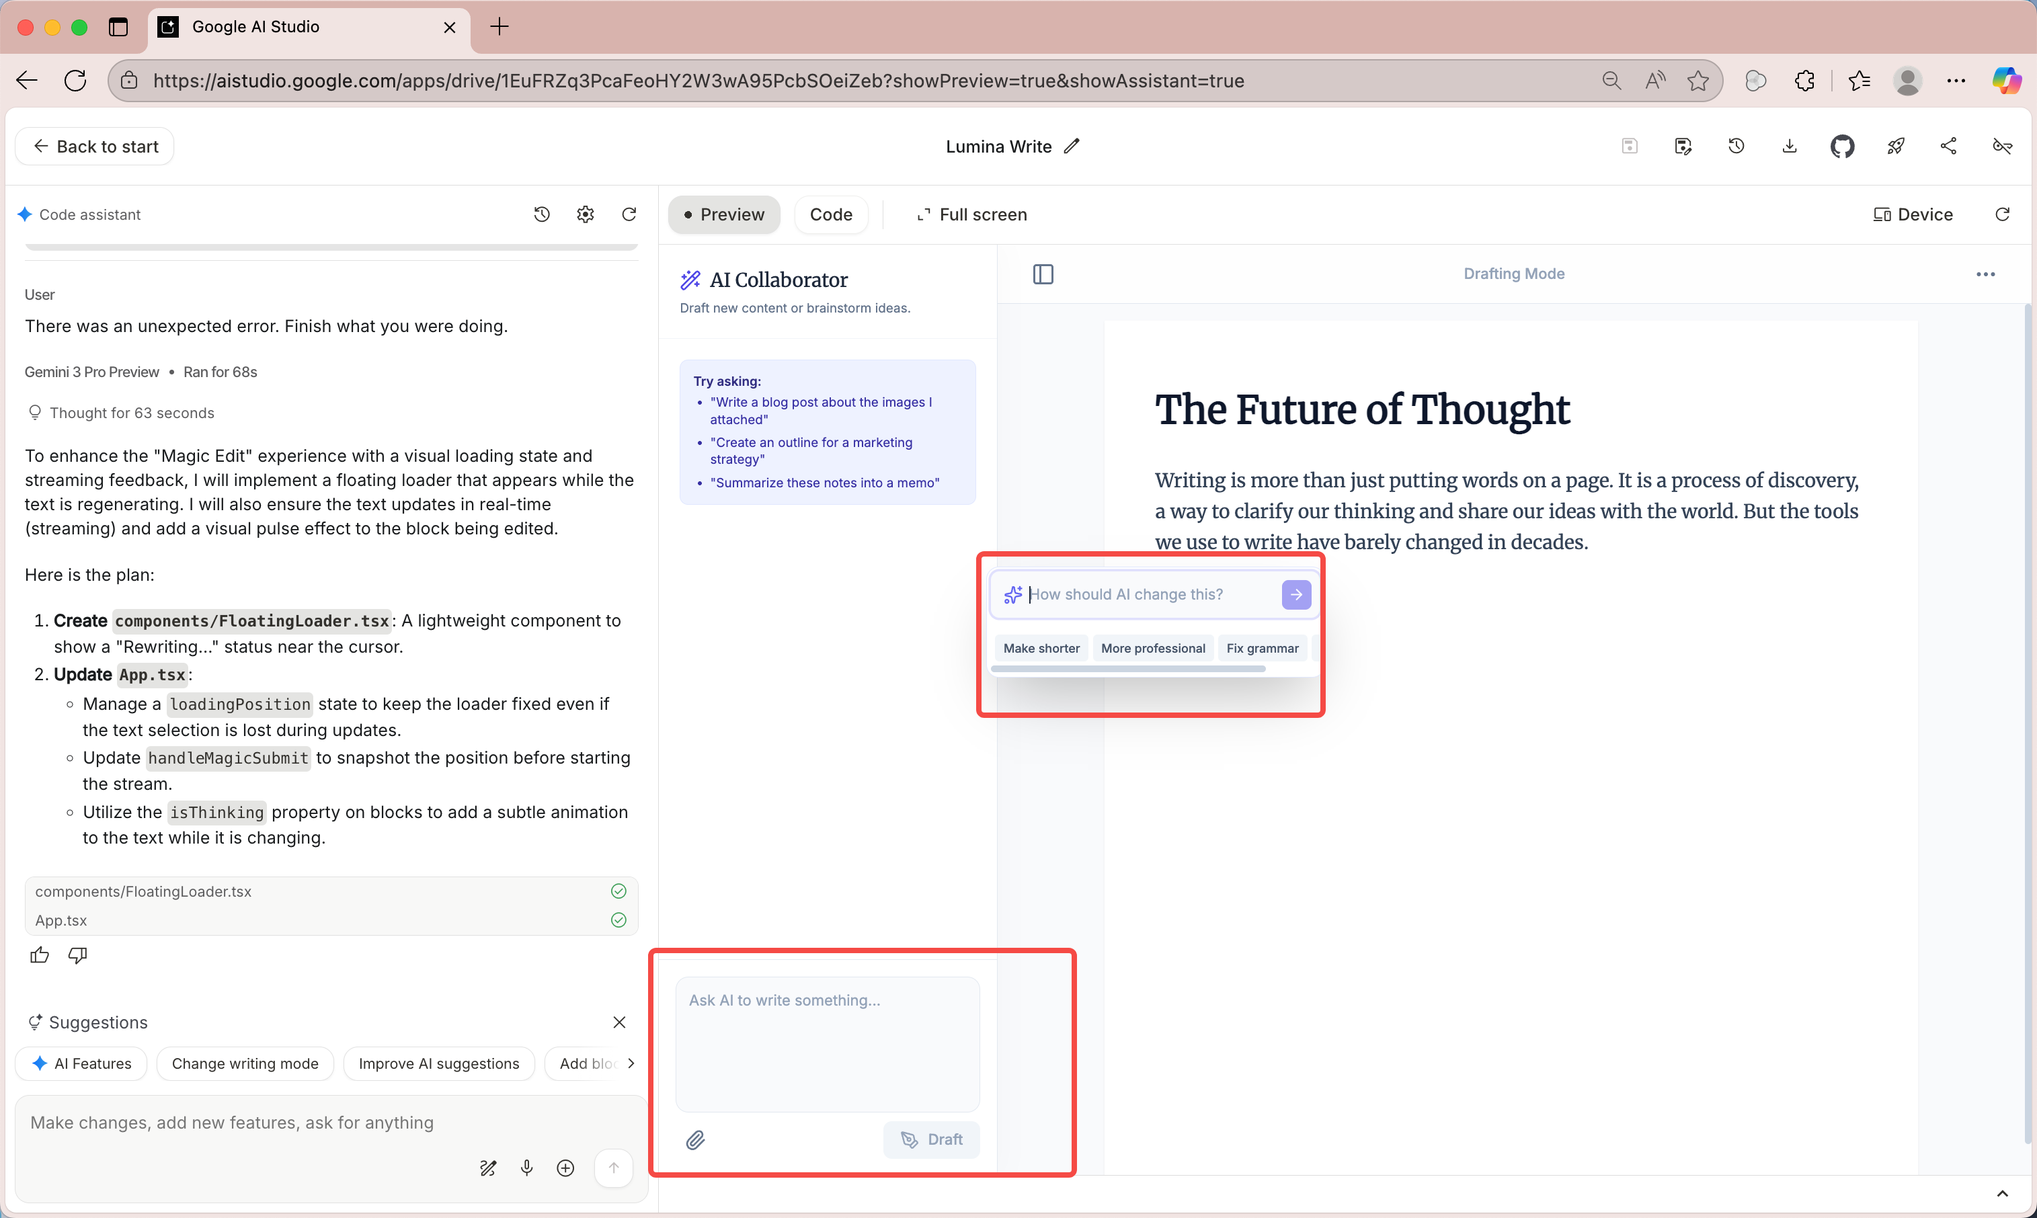Image resolution: width=2037 pixels, height=1218 pixels.
Task: Click the microphone icon in prompt box
Action: pos(527,1167)
